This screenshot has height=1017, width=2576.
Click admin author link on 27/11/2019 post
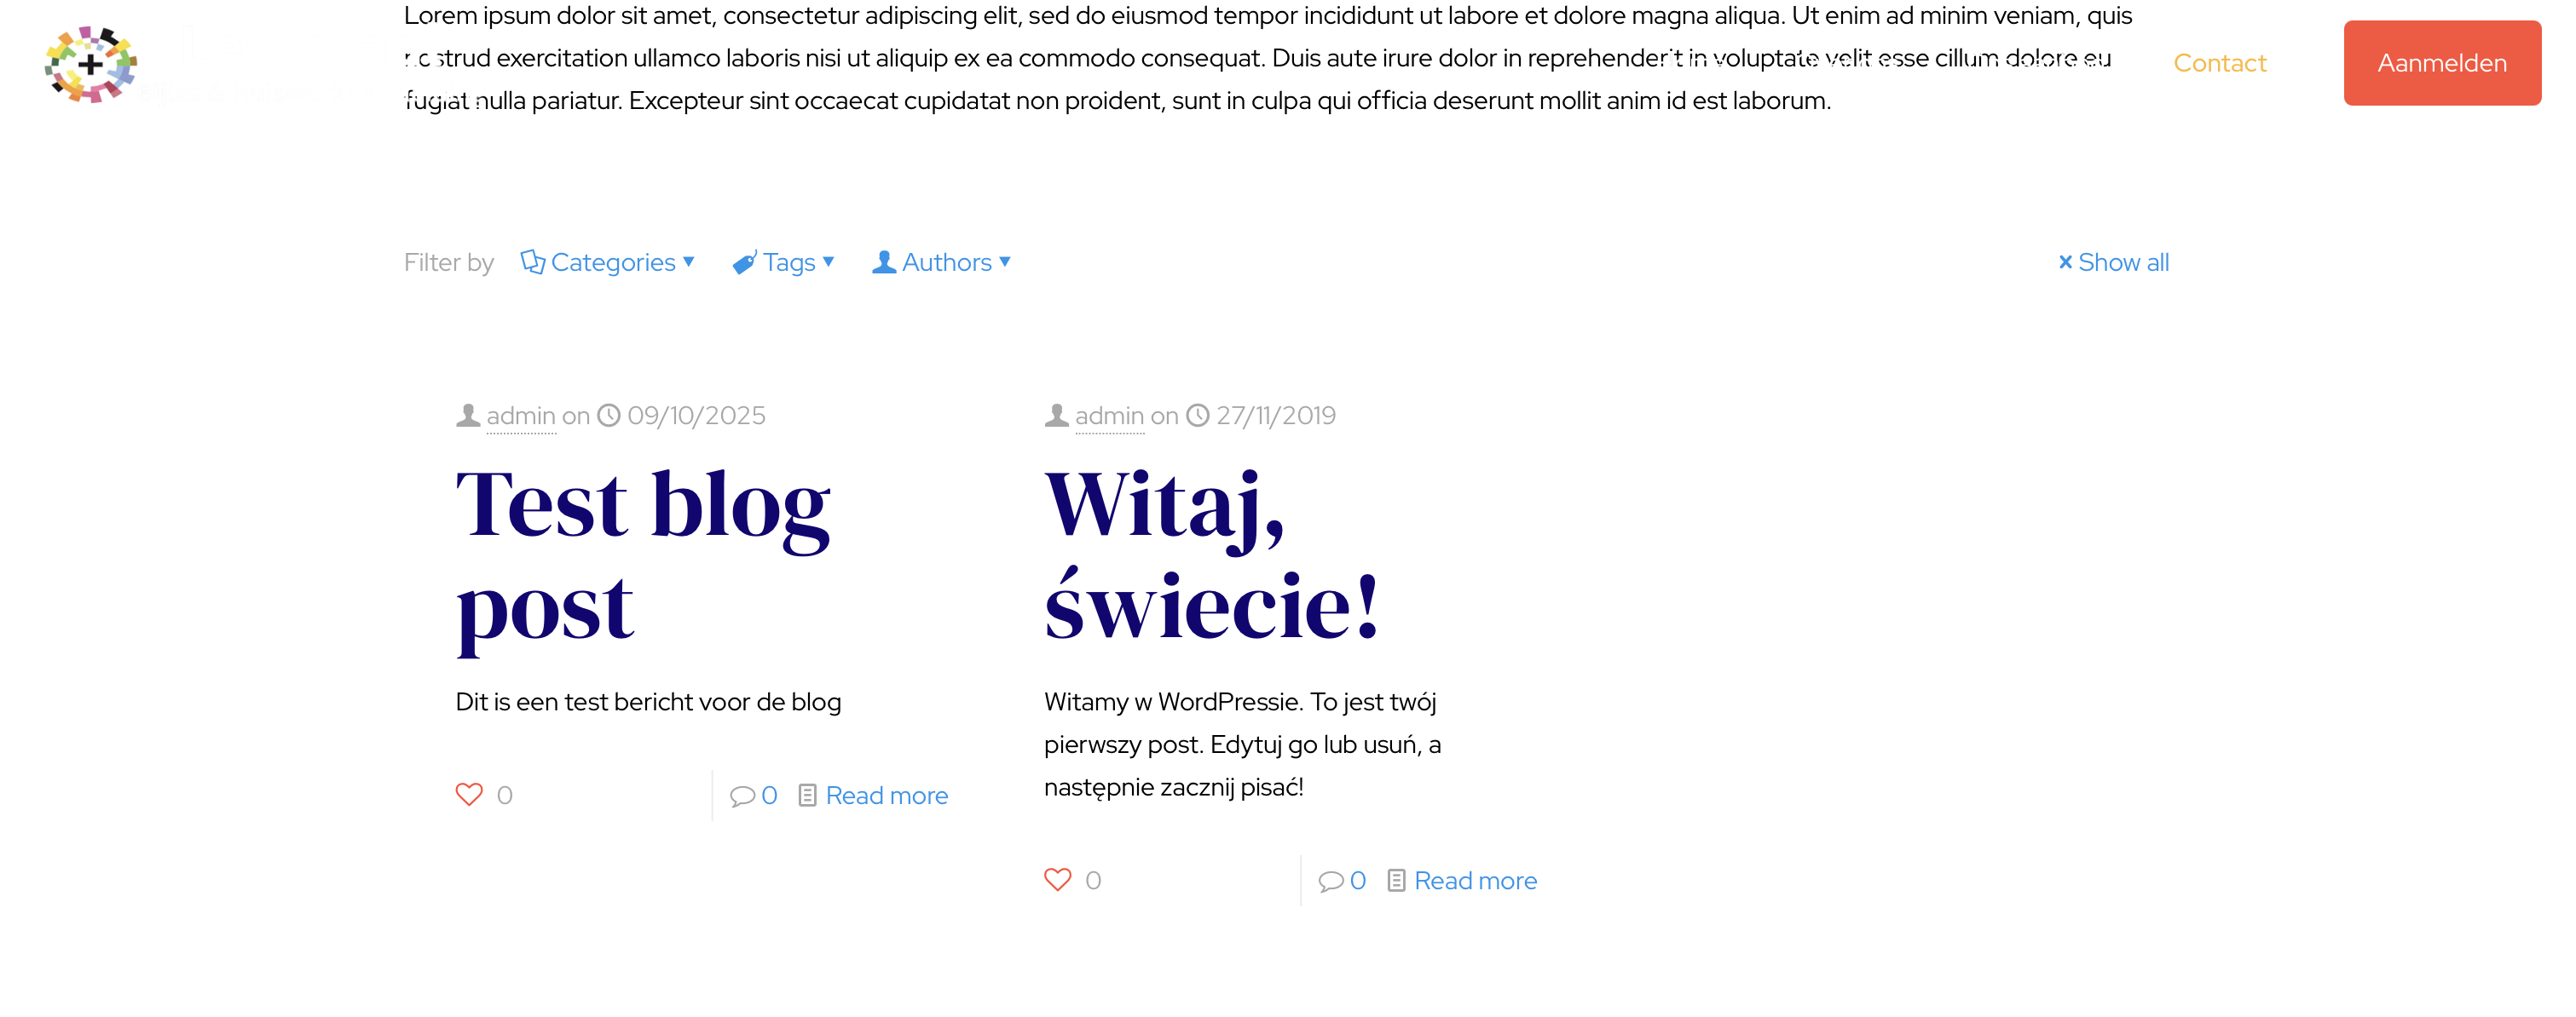click(1109, 416)
